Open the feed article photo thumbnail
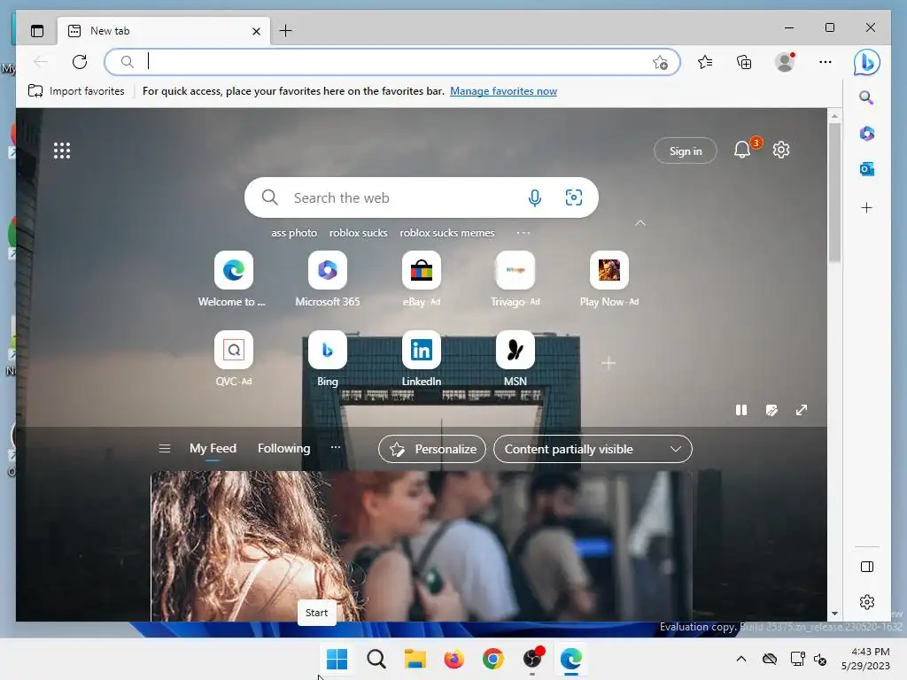This screenshot has height=680, width=907. [421, 545]
